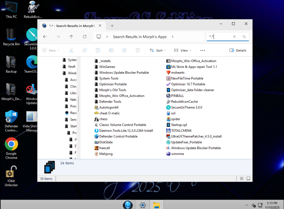The image size is (284, 209).
Task: Switch to details list view in status bar
Action: pyautogui.click(x=242, y=178)
